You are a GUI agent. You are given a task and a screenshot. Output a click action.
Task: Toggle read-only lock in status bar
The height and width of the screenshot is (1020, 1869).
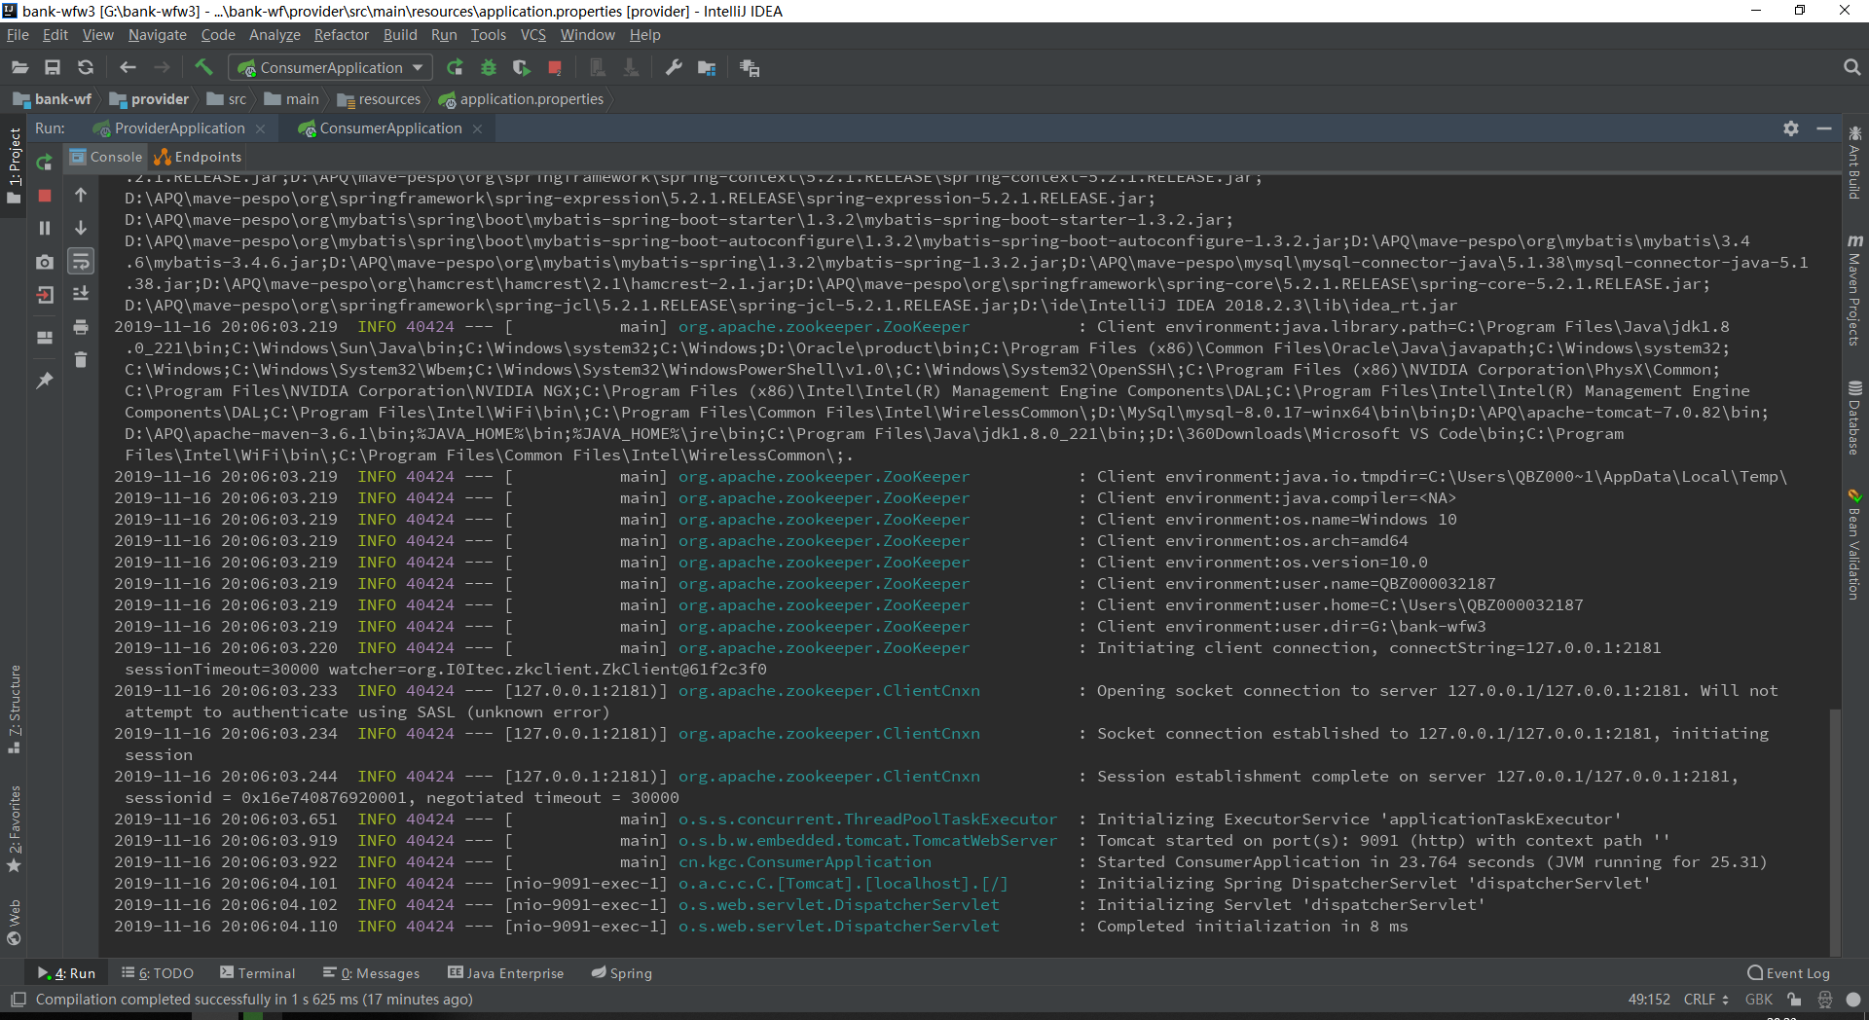[1794, 1000]
